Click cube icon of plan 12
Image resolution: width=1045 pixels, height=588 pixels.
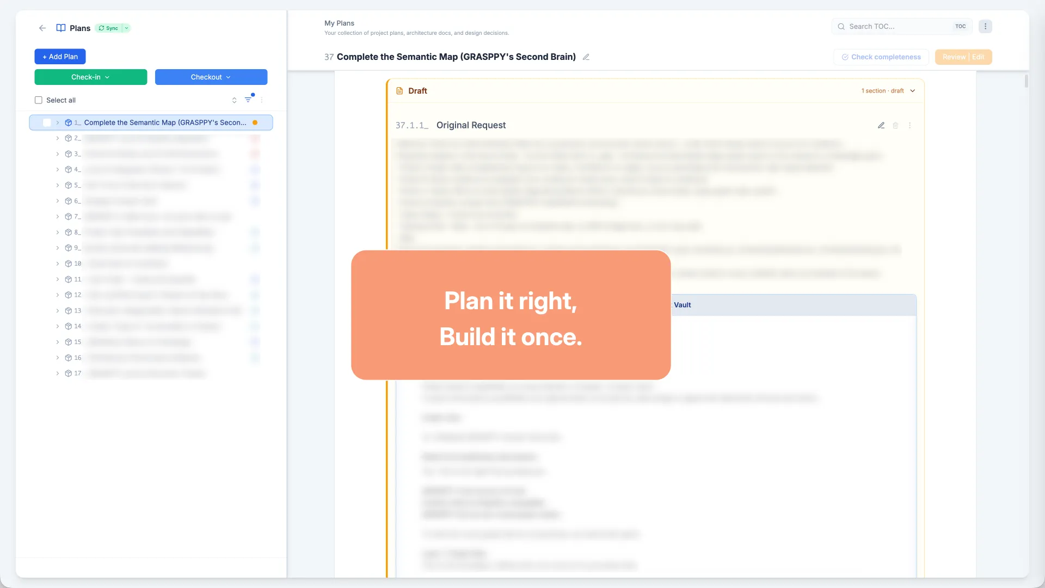[x=69, y=295]
